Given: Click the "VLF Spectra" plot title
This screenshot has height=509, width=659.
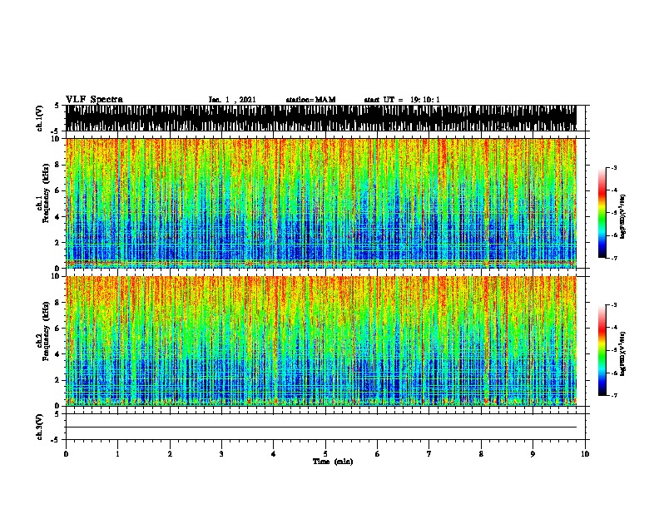Looking at the screenshot, I should pyautogui.click(x=94, y=100).
